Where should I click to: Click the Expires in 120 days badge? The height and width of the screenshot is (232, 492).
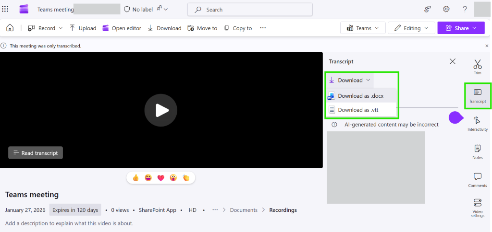click(x=75, y=210)
